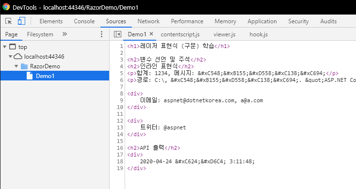Switch to the Performance tab

(x=187, y=21)
